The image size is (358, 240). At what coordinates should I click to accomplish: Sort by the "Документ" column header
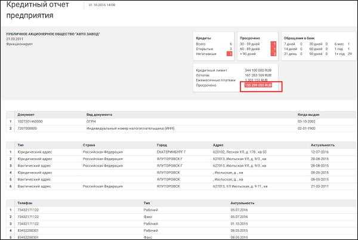[26, 114]
